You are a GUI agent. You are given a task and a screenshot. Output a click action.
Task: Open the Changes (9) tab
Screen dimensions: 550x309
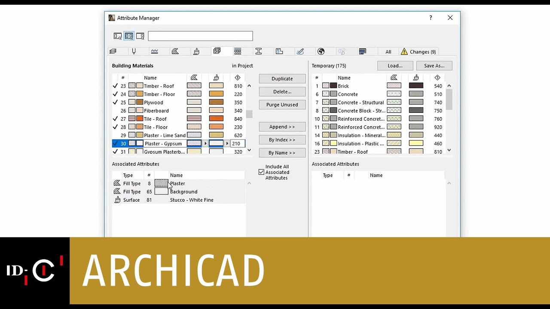point(419,52)
